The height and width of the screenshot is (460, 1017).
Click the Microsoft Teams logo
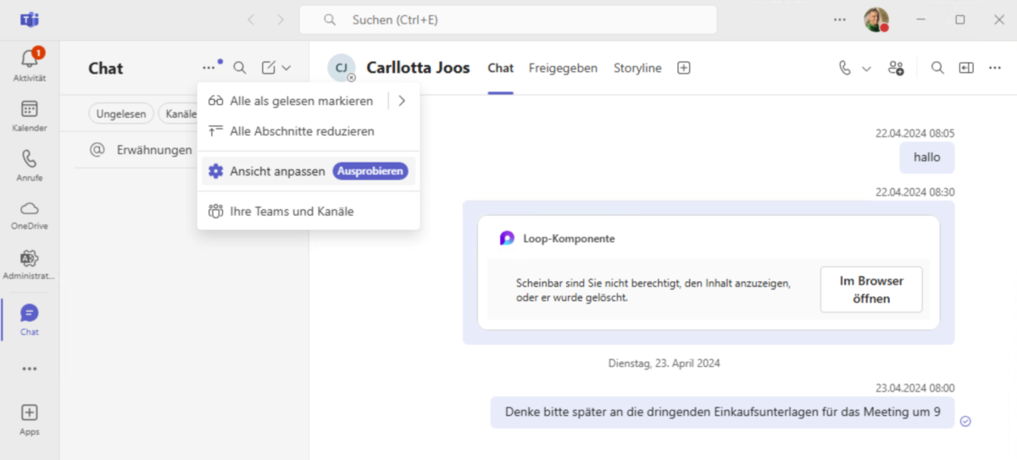click(x=30, y=19)
